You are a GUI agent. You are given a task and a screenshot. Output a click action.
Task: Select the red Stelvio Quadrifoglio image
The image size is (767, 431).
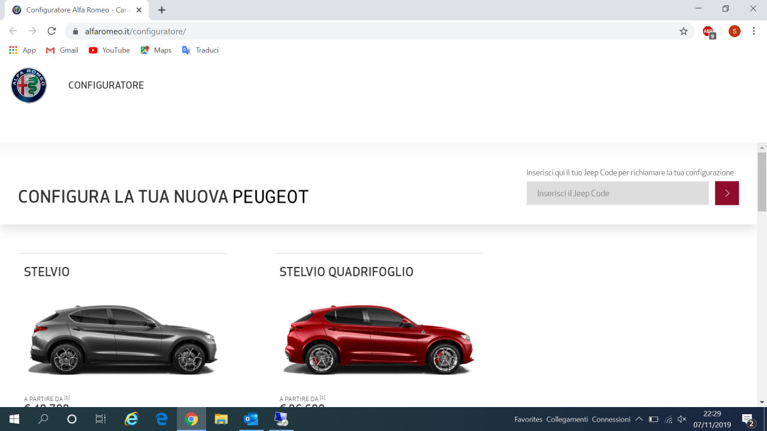coord(379,339)
